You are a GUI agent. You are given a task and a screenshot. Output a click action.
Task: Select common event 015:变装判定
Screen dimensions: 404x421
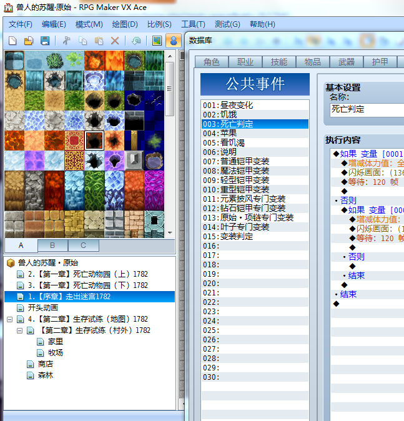pyautogui.click(x=255, y=237)
